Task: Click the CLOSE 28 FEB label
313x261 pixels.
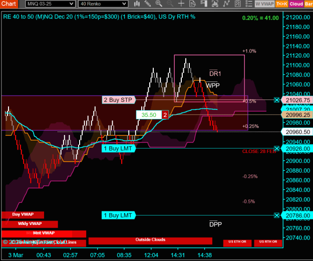Action: coord(259,151)
